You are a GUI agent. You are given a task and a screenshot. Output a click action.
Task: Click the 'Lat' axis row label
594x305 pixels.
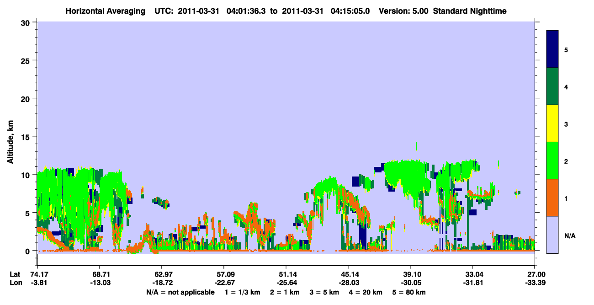15,274
